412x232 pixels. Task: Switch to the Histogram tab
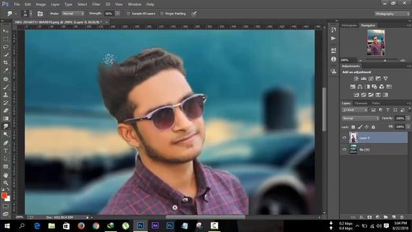coord(349,26)
